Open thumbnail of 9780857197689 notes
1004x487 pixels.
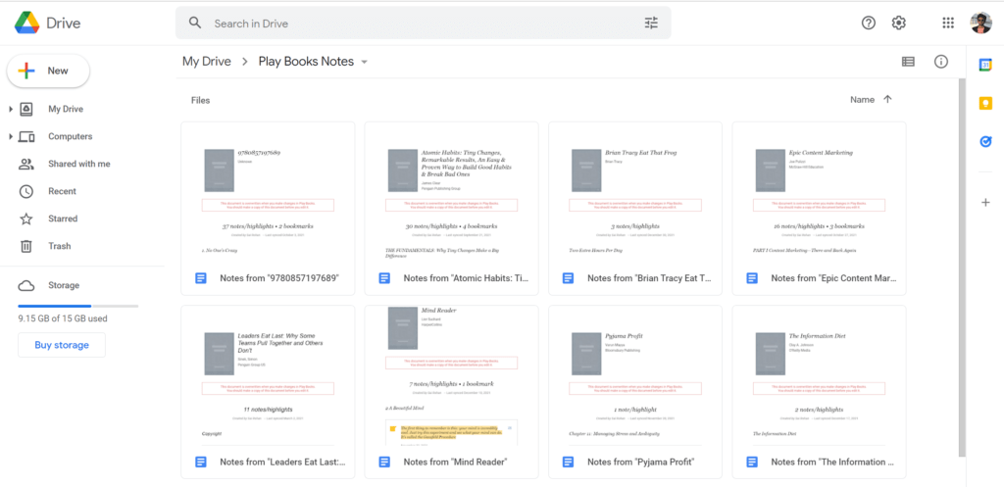coord(268,192)
